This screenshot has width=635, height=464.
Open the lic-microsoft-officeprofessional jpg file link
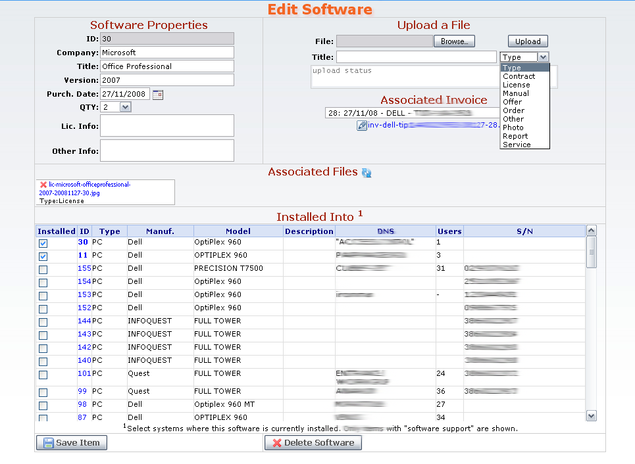coord(85,189)
